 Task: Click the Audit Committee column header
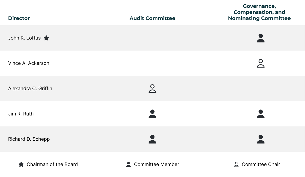point(152,18)
